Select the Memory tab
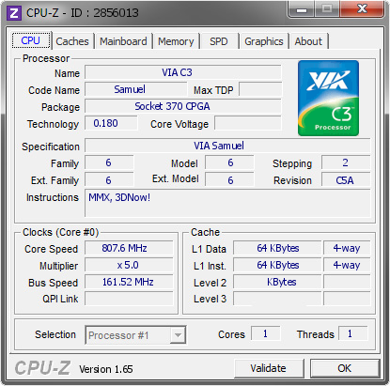This screenshot has height=386, width=390. pos(176,41)
